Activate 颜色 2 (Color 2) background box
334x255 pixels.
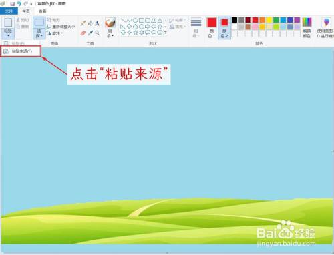coord(224,28)
